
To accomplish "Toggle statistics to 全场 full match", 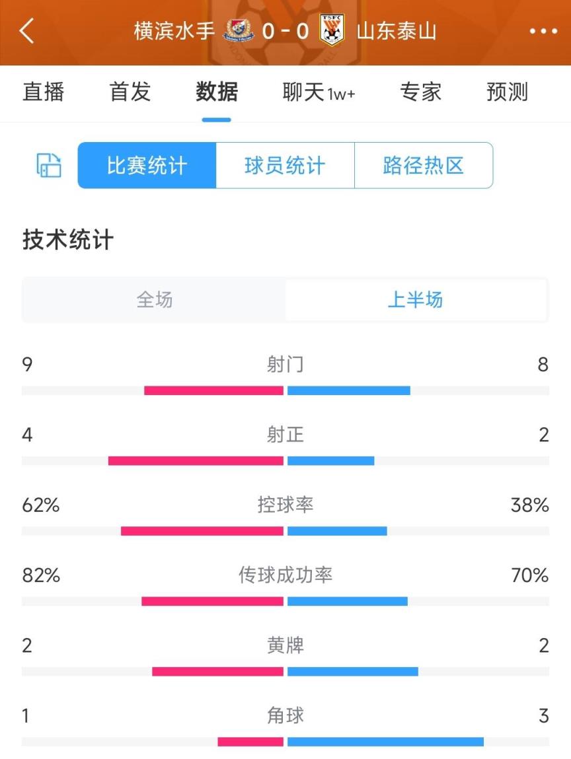I will coord(155,300).
